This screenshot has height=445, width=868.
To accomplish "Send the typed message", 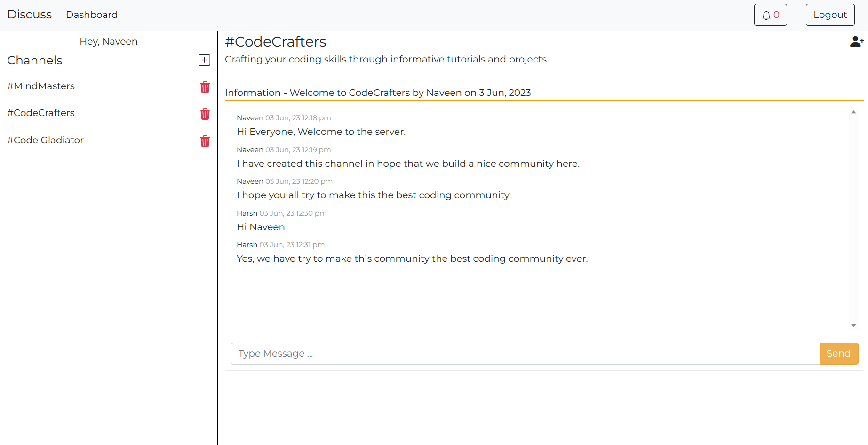I will point(838,353).
